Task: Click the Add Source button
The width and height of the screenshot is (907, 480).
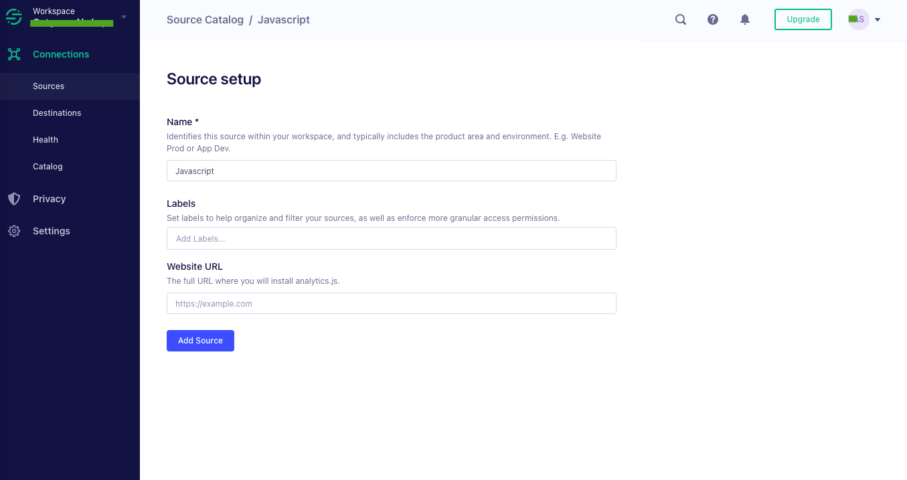Action: coord(200,341)
